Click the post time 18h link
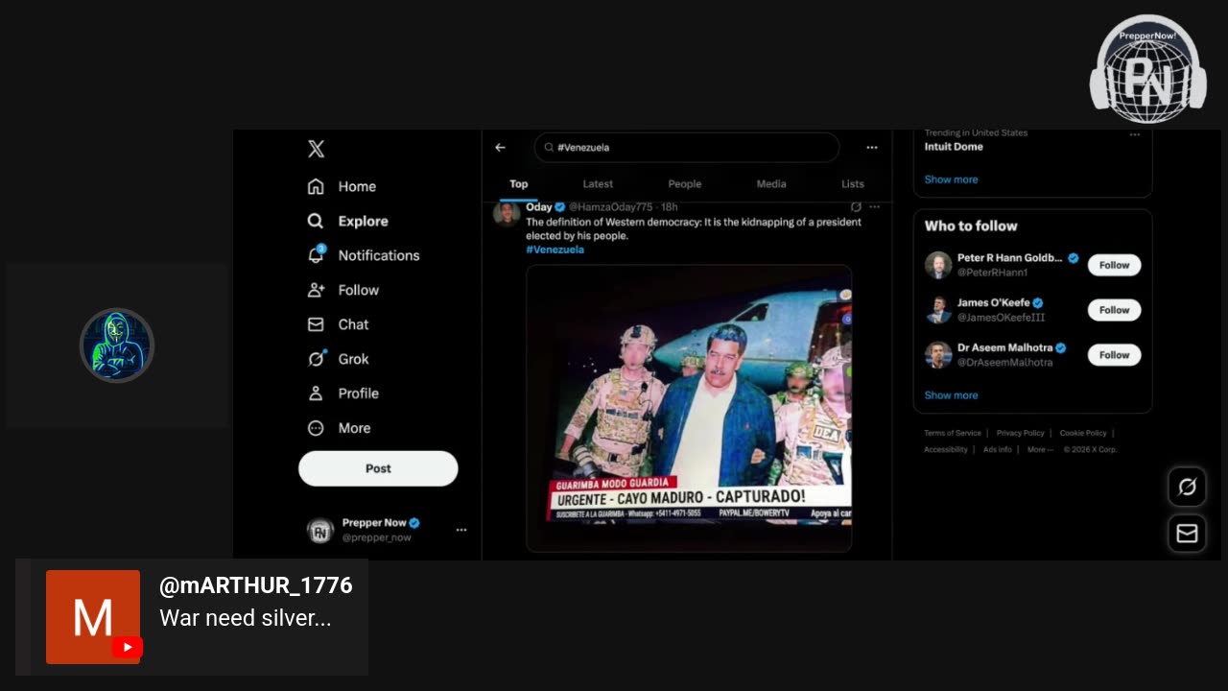 coord(670,207)
